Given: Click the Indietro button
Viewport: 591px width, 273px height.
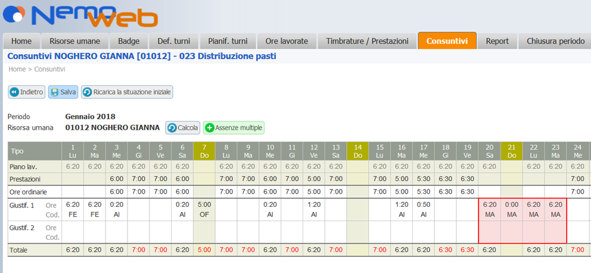Looking at the screenshot, I should [x=27, y=92].
